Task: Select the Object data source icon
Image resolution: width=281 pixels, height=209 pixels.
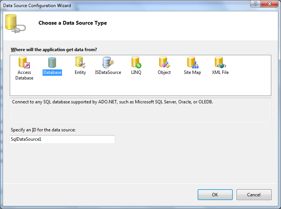Action: coord(164,62)
